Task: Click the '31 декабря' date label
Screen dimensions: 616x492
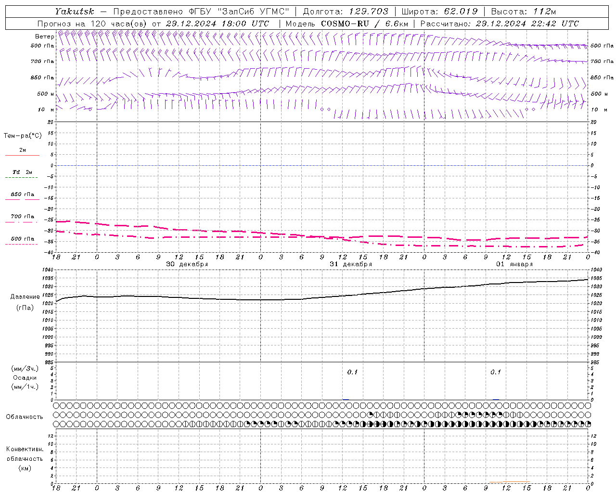Action: [x=351, y=264]
